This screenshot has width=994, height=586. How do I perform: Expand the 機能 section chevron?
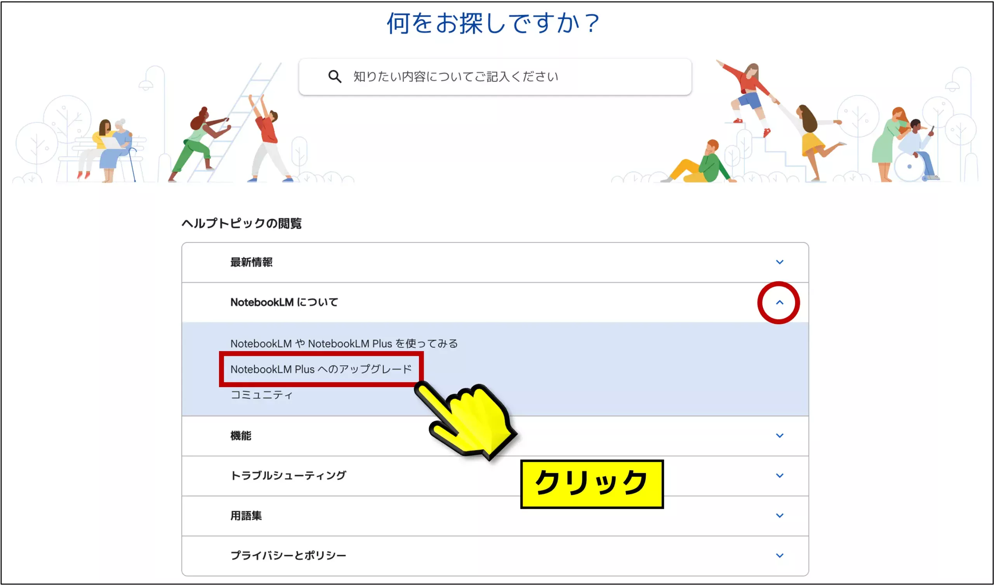coord(779,436)
